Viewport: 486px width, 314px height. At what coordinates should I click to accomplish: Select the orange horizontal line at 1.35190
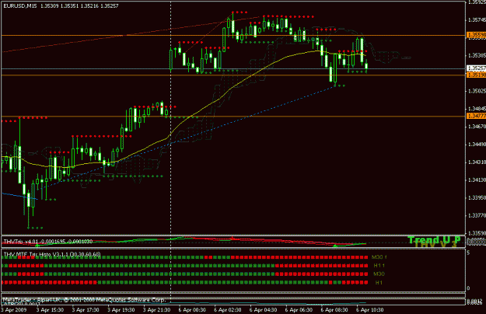[233, 75]
